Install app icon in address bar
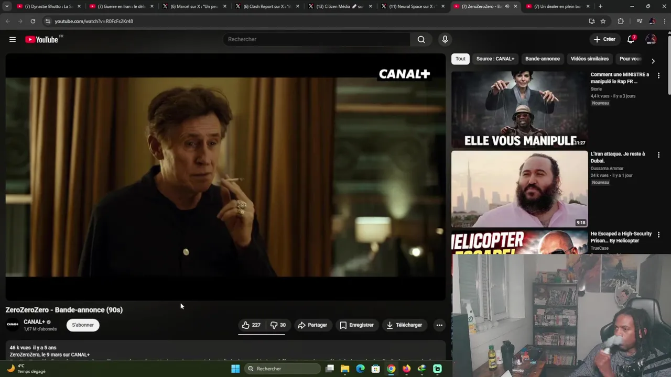The width and height of the screenshot is (671, 377). 591,21
